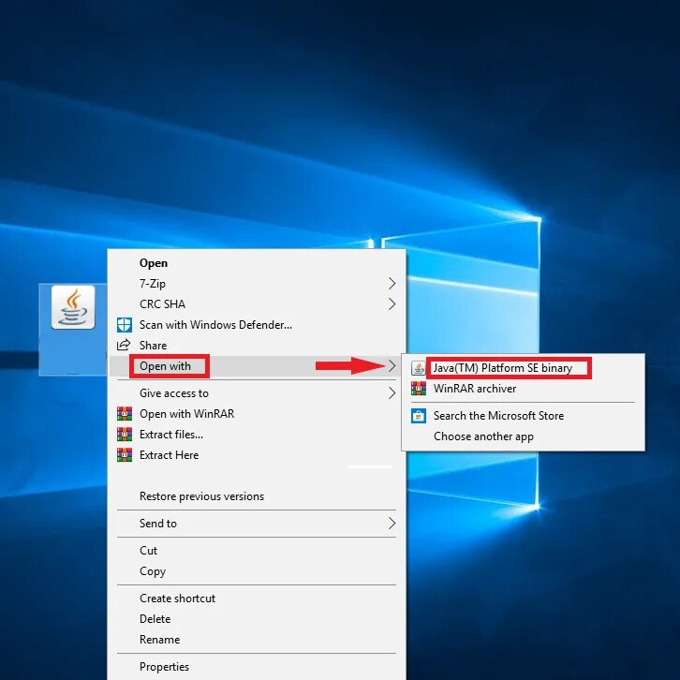The height and width of the screenshot is (680, 680).
Task: Select Create shortcut
Action: (x=257, y=599)
